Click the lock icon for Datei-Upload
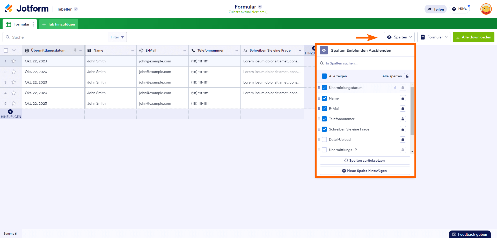This screenshot has height=238, width=497. coord(403,139)
